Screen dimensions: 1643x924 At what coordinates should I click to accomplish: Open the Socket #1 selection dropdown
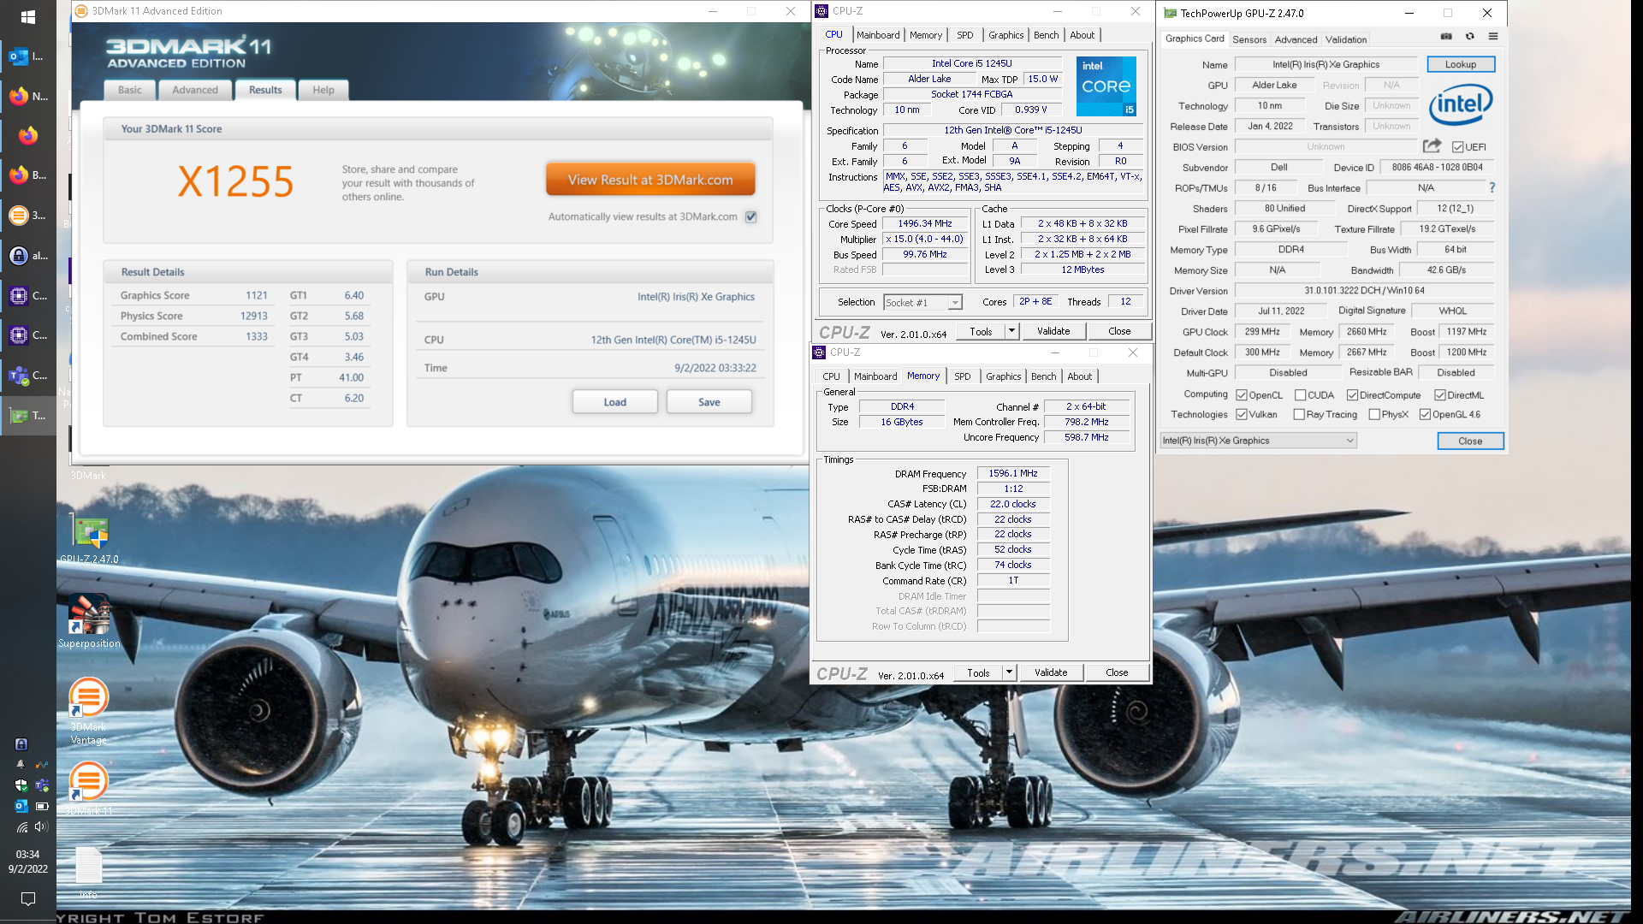pyautogui.click(x=923, y=303)
